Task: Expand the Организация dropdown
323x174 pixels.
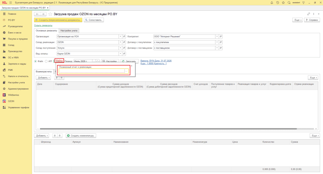Action: pyautogui.click(x=120, y=37)
